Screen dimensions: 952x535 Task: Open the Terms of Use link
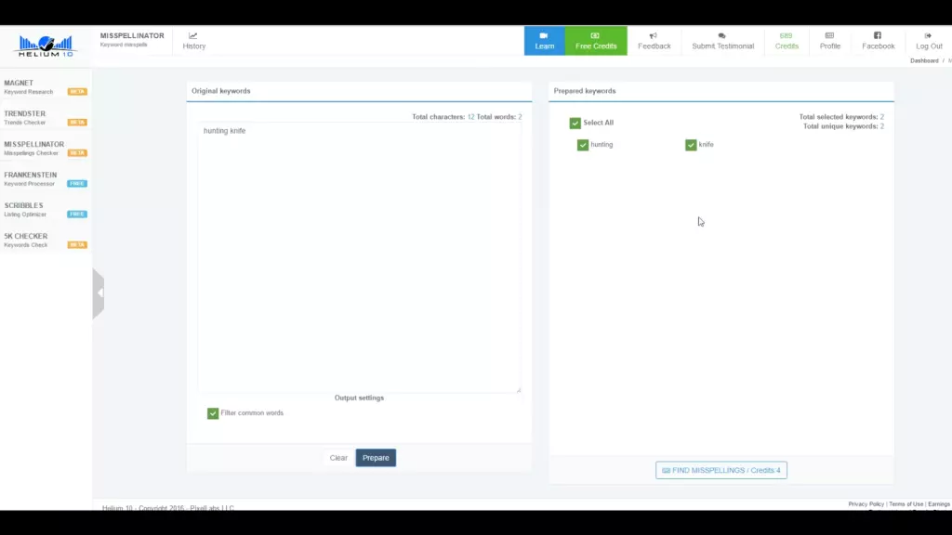[906, 504]
